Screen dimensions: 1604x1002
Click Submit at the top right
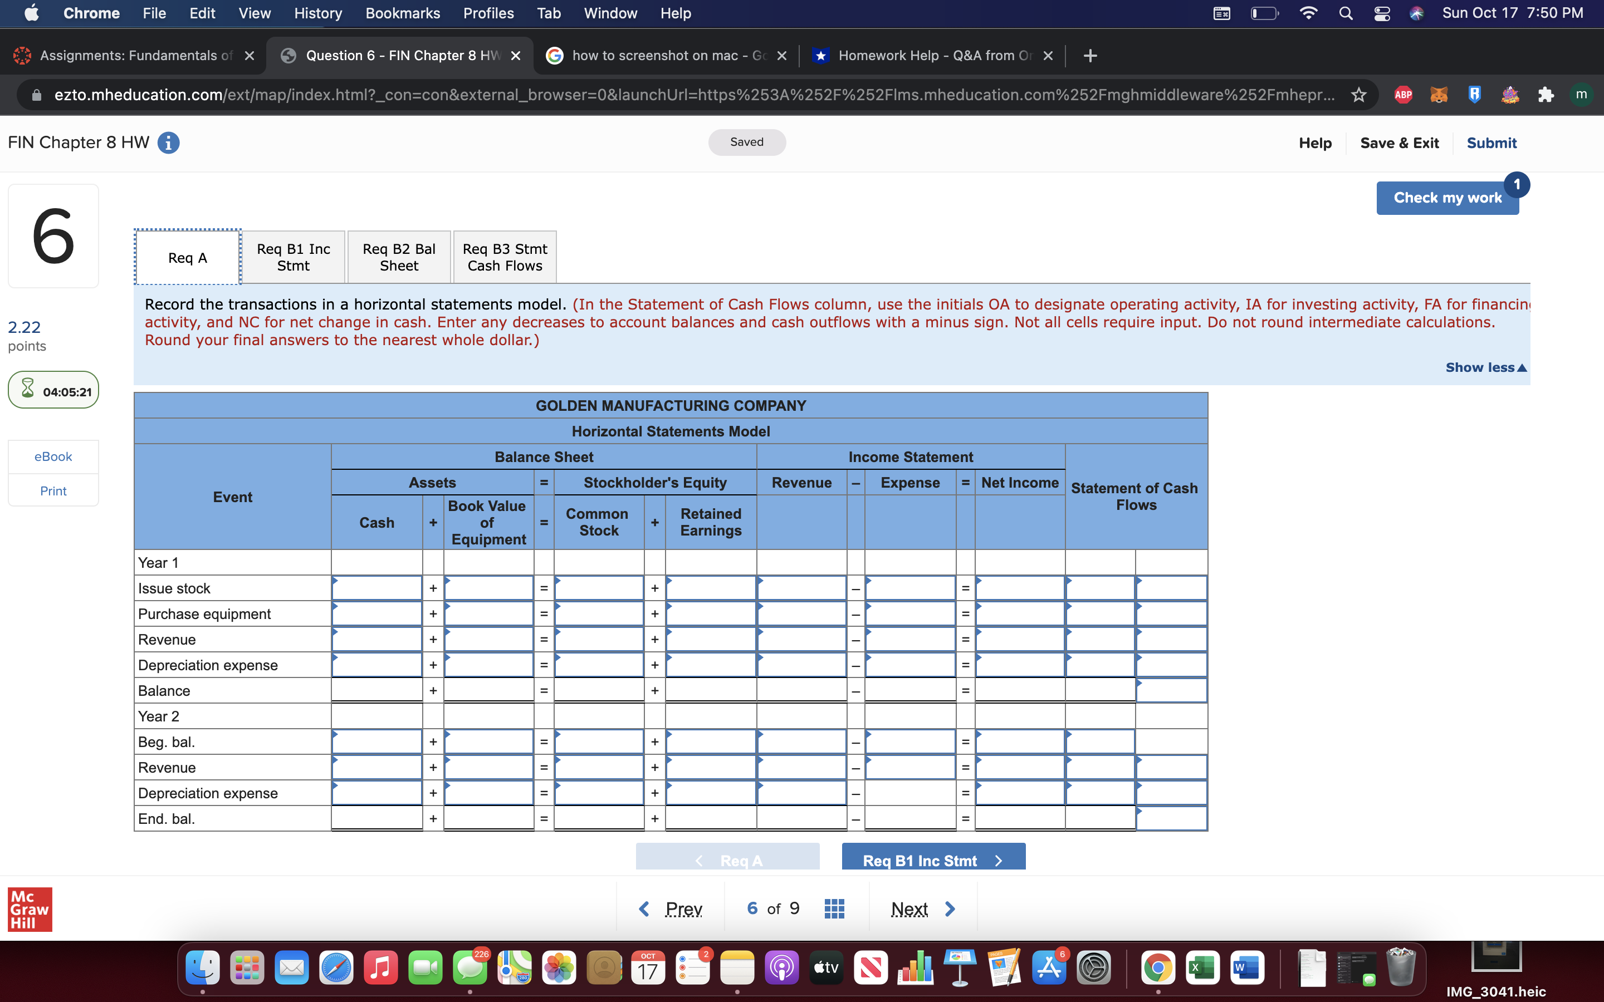coord(1491,143)
